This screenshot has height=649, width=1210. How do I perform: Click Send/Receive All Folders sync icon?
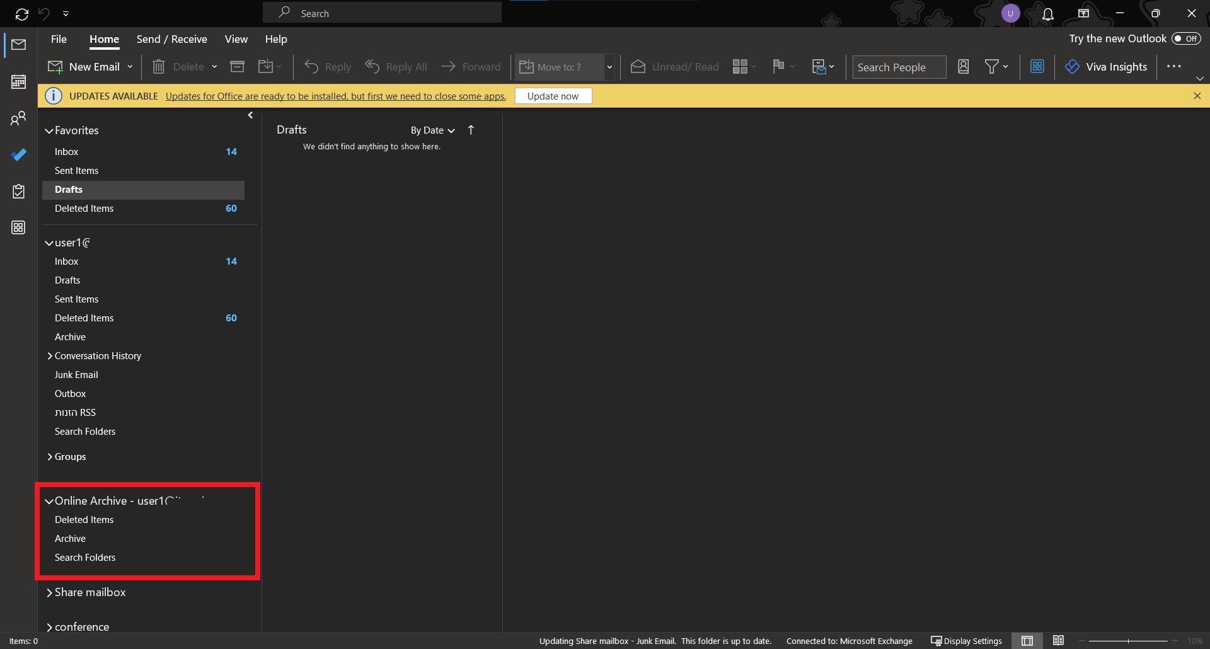[22, 13]
